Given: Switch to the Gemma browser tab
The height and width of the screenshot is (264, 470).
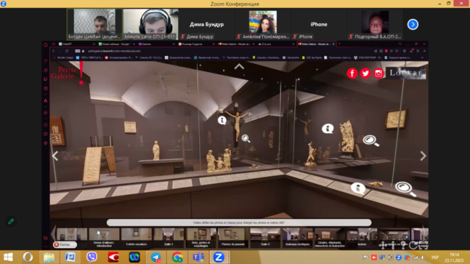Looking at the screenshot, I should tap(155, 44).
